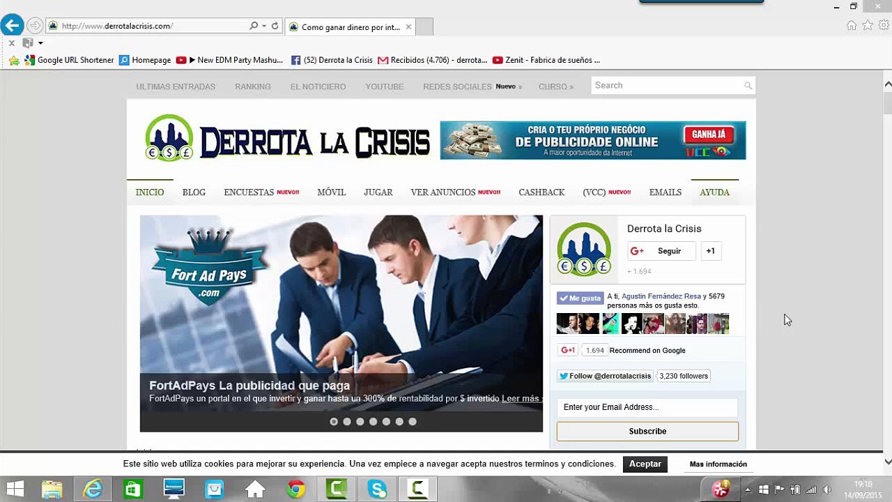The height and width of the screenshot is (502, 892).
Task: Select the fourth slider dot
Action: [x=374, y=421]
